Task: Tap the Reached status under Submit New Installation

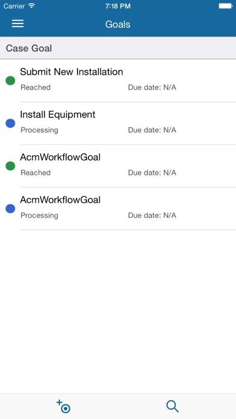Action: [36, 87]
